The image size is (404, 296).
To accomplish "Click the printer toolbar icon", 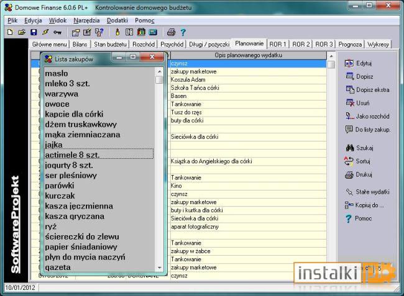I will pos(171,32).
